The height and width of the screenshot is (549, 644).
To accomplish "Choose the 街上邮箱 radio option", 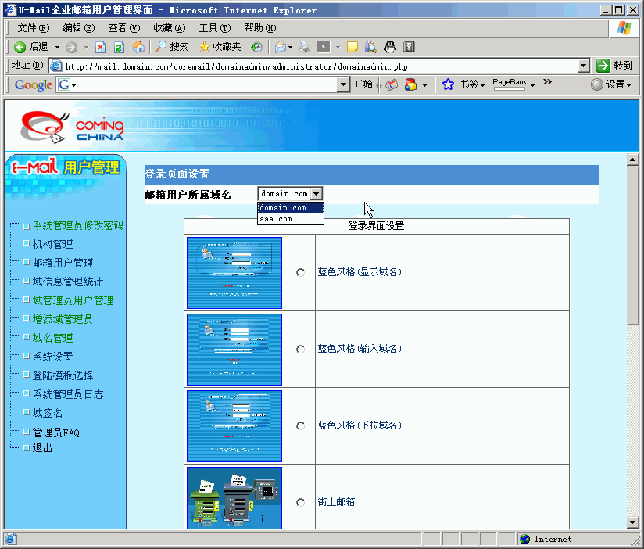I will pos(301,503).
